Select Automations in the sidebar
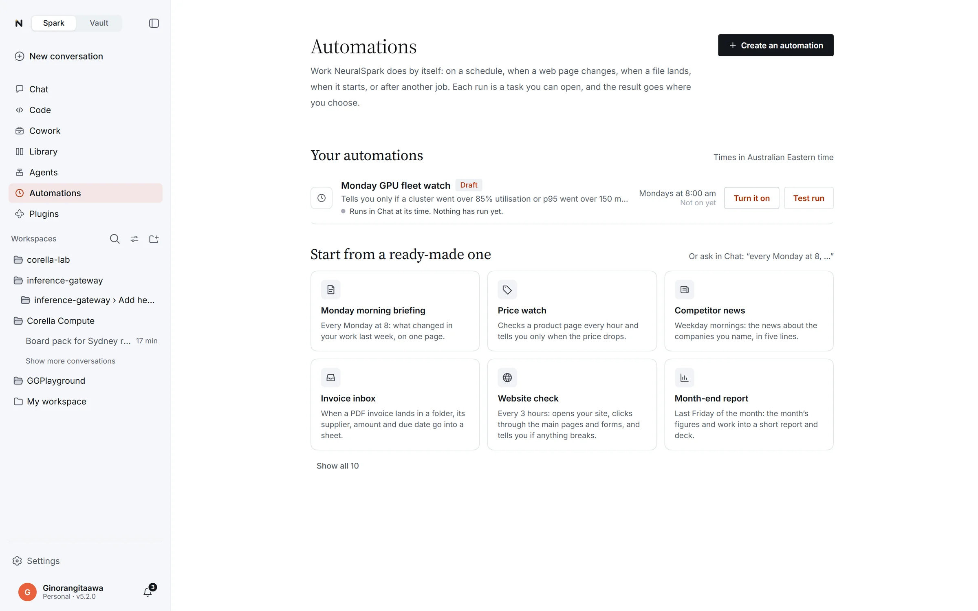This screenshot has height=611, width=978. [x=86, y=193]
